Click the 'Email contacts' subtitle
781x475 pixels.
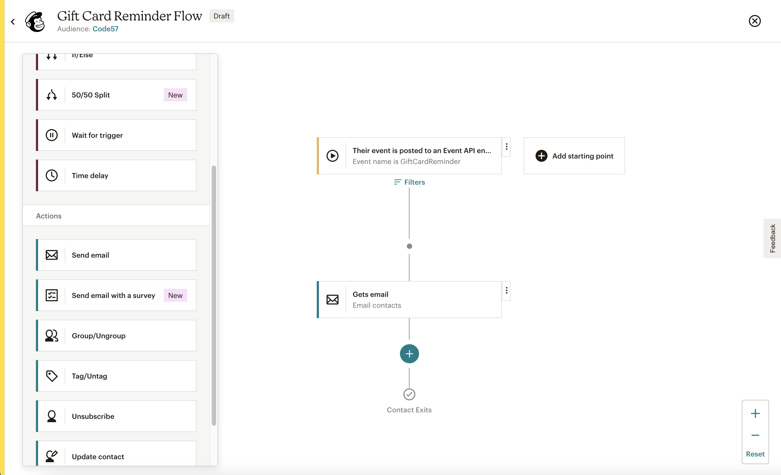pos(377,305)
